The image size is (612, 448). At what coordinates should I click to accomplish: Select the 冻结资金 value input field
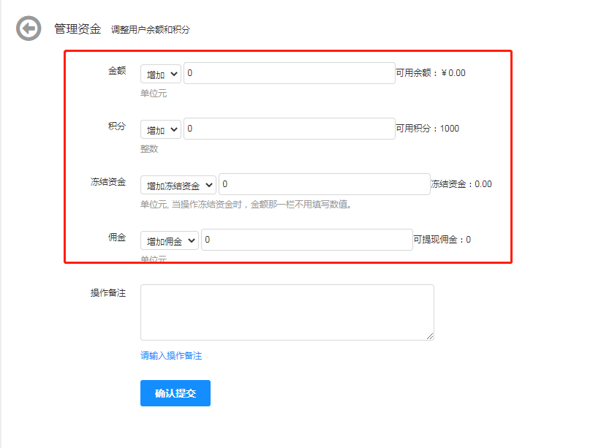(324, 184)
